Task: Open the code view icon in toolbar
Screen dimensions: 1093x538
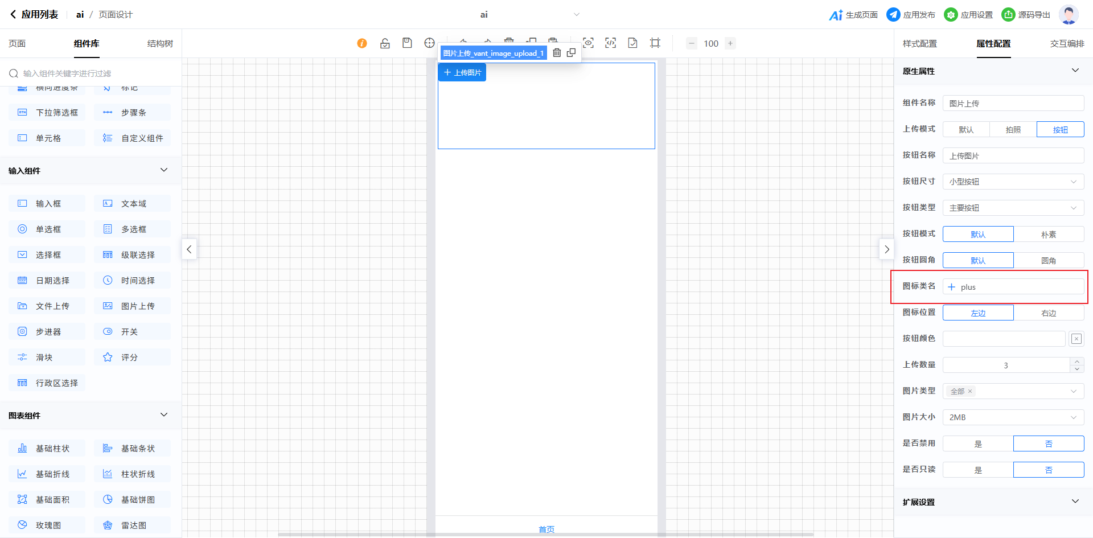Action: pos(610,43)
